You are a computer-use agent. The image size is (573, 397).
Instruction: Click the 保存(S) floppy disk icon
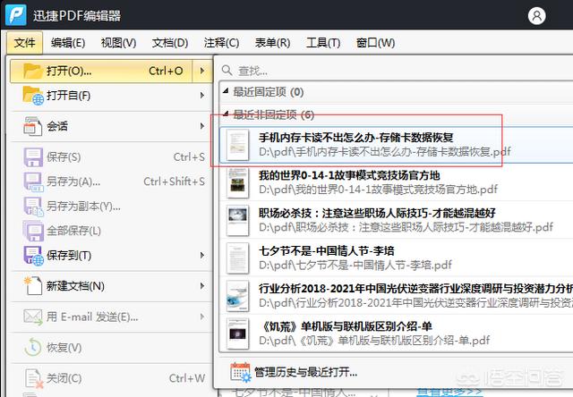pos(33,157)
